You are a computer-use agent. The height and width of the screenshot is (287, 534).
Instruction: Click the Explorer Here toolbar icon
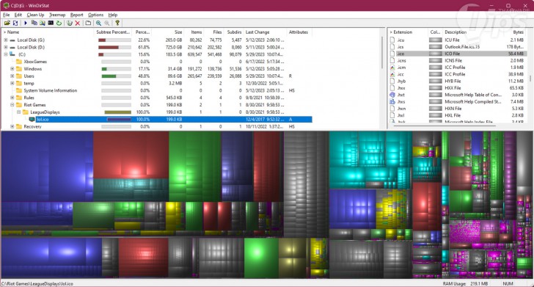click(x=43, y=23)
